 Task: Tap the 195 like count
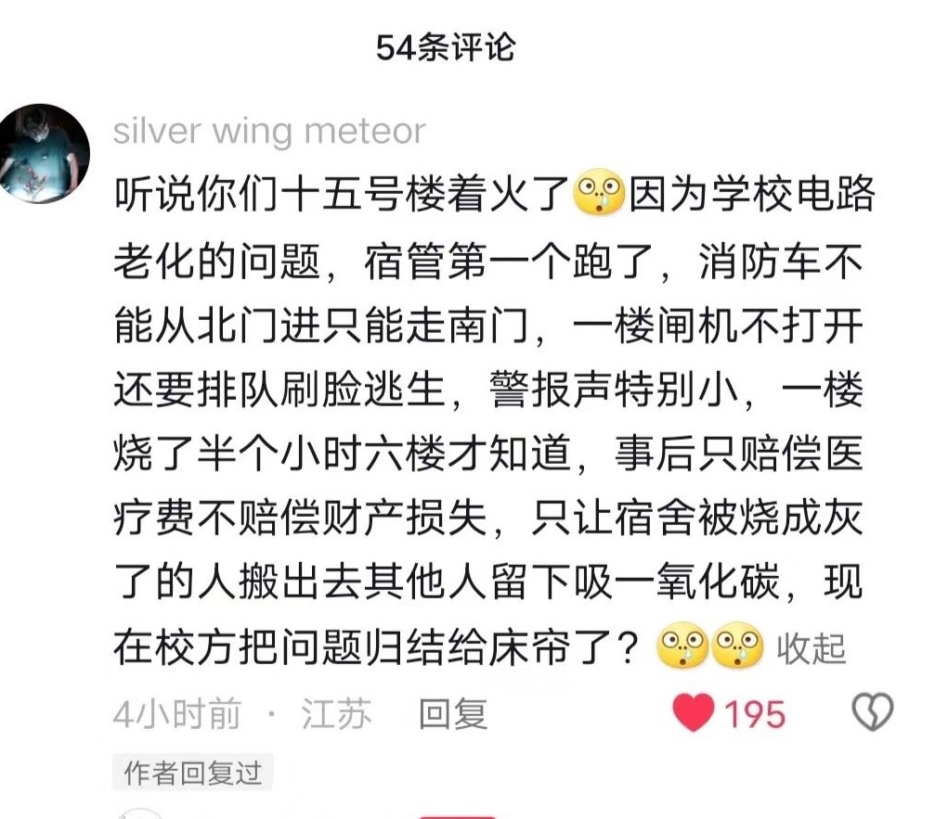click(754, 714)
